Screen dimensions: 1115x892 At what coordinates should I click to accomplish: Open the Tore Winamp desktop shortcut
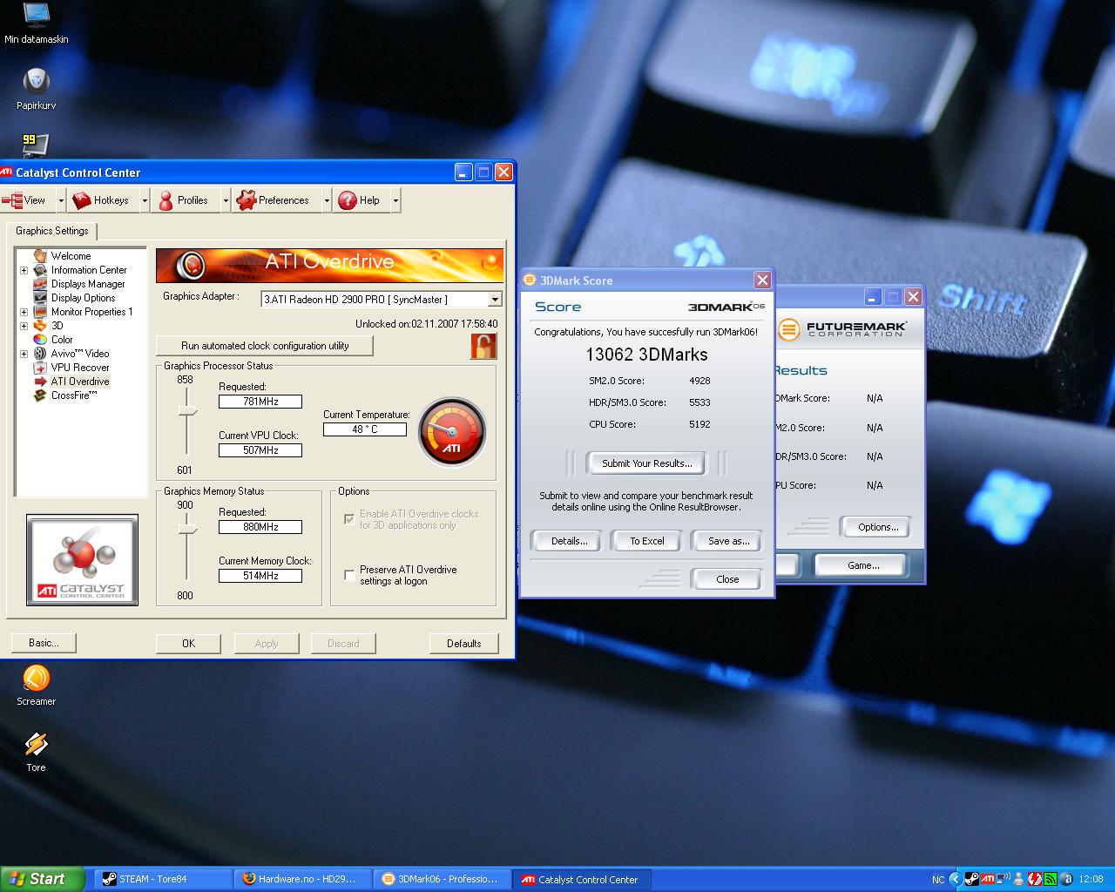pyautogui.click(x=36, y=751)
